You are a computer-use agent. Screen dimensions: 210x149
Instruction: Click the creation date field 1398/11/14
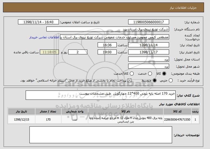(149, 45)
